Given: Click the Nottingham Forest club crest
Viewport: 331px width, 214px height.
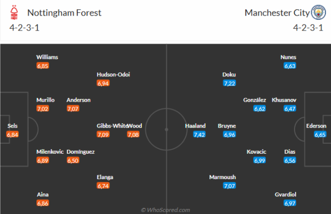Looking at the screenshot, I should (x=14, y=13).
